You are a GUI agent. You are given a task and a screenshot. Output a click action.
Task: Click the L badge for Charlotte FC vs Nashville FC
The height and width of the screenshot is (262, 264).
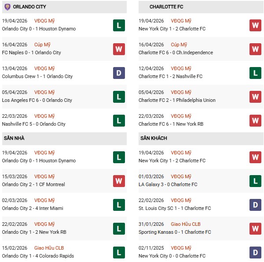255,73
